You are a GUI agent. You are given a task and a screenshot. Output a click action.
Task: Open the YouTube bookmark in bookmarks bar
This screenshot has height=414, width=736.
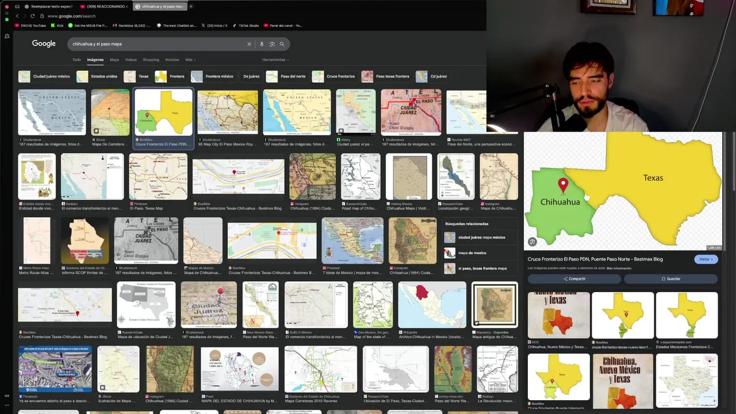click(x=32, y=25)
